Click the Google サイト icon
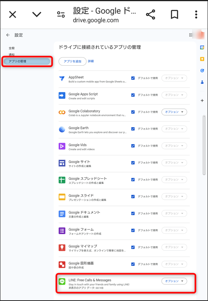208x301 pixels. 62,163
